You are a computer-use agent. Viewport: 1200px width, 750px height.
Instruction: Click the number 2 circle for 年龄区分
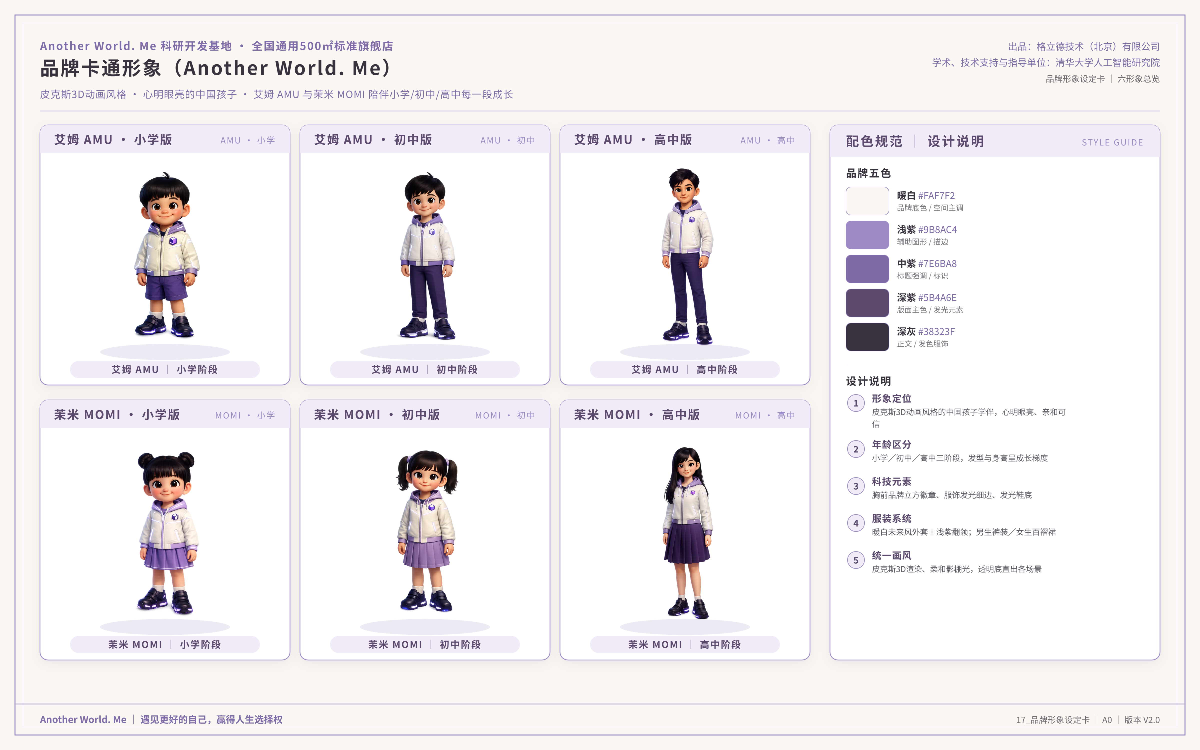coord(856,449)
